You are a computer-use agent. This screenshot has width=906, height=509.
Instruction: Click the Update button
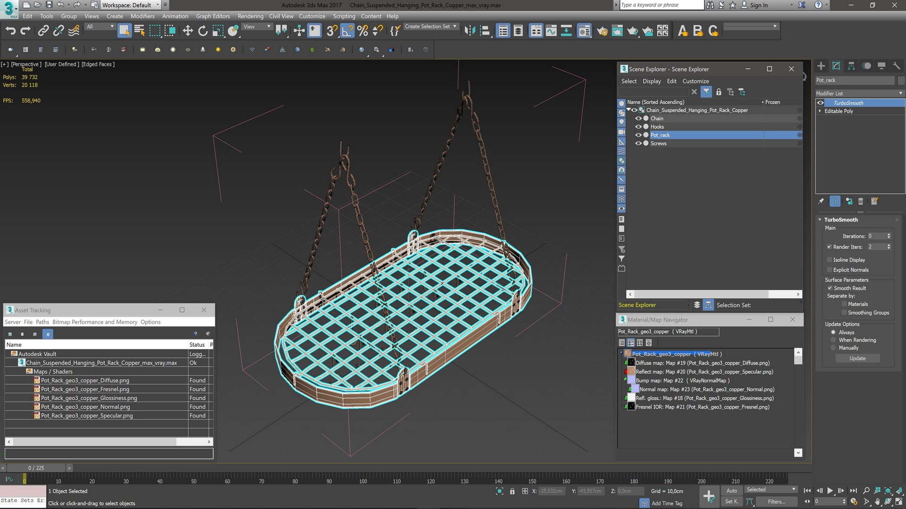tap(857, 358)
